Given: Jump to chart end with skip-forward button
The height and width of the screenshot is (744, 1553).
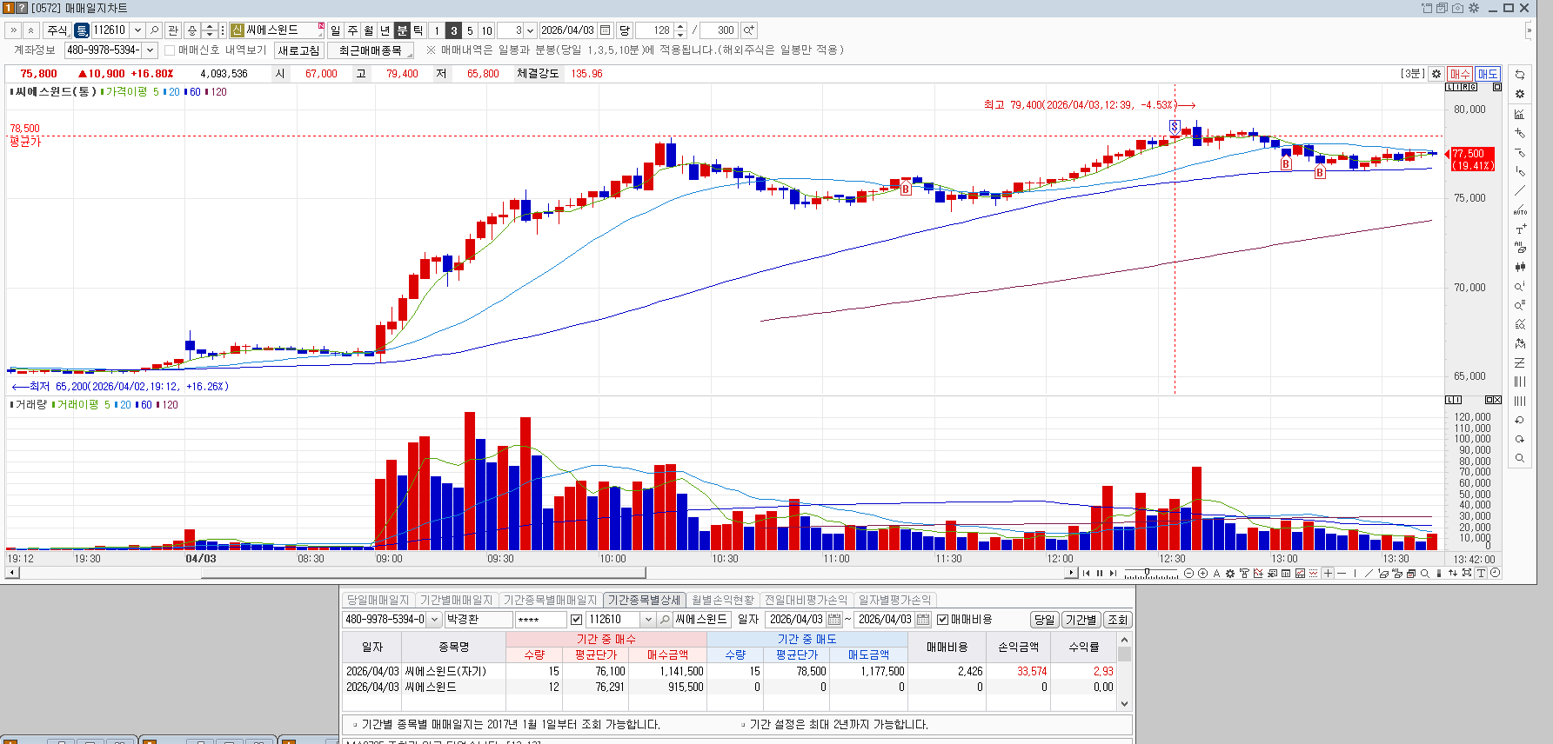Looking at the screenshot, I should 1113,574.
